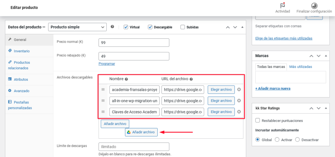Switch to Todas las marcas tab

(x=271, y=67)
